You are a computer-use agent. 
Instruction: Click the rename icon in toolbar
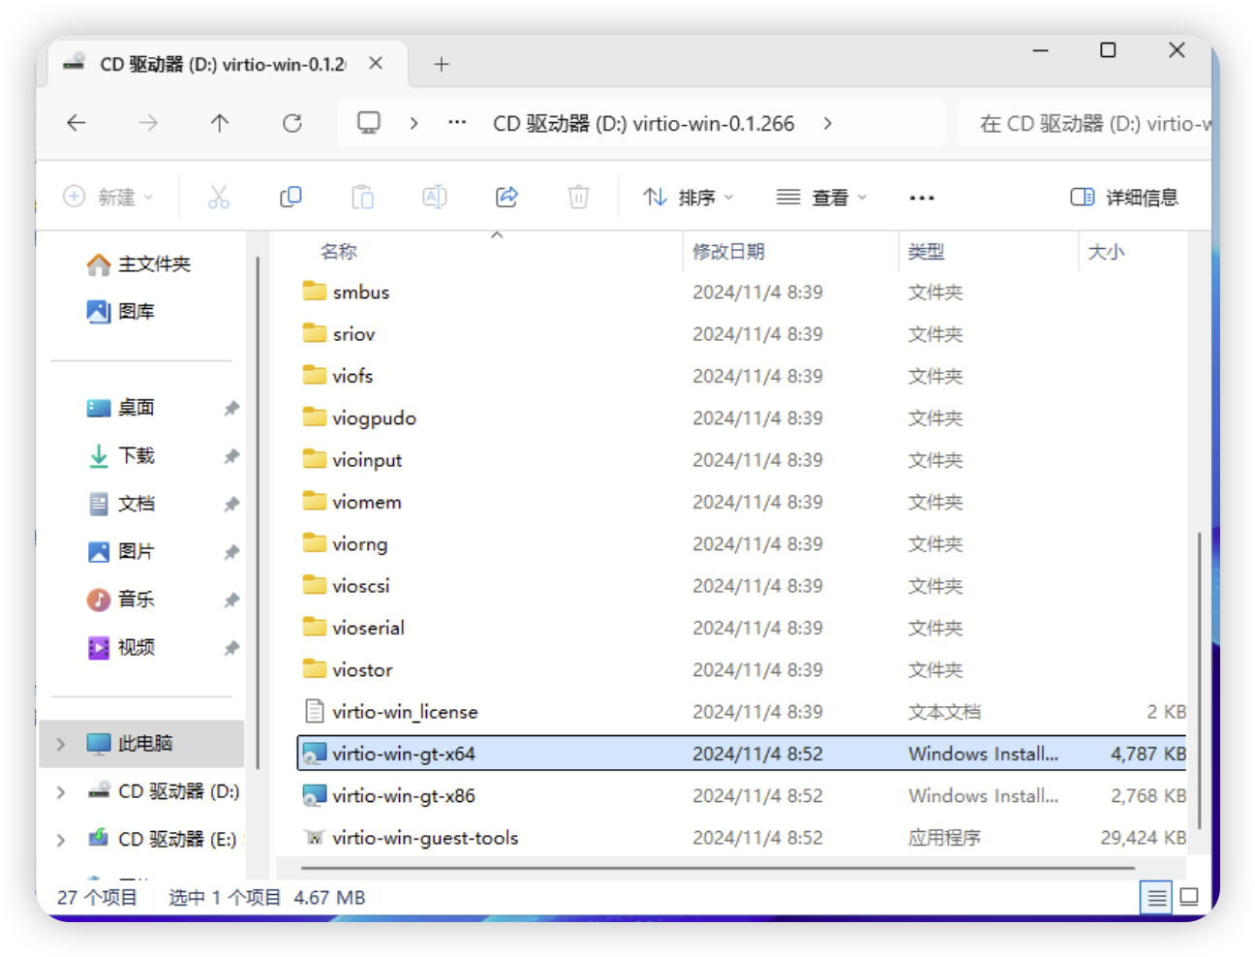pos(435,197)
